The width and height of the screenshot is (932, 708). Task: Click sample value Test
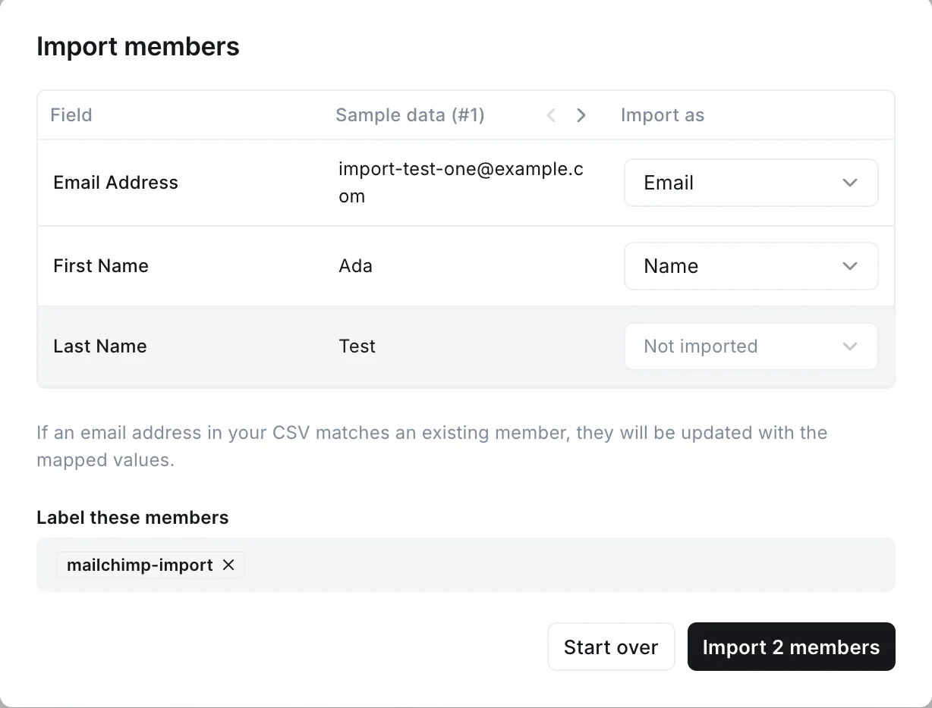pyautogui.click(x=357, y=346)
